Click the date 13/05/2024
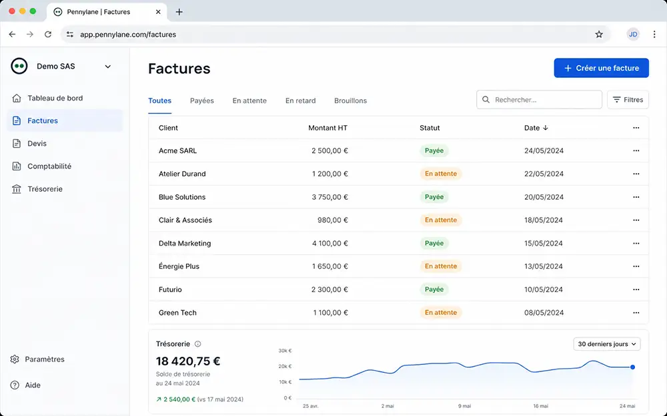 (x=544, y=266)
